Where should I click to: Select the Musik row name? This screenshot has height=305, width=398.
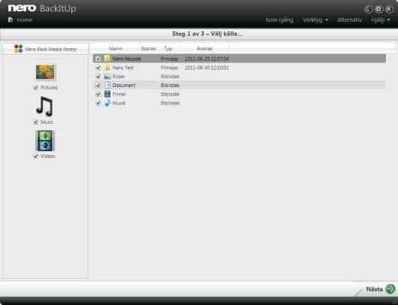click(119, 103)
